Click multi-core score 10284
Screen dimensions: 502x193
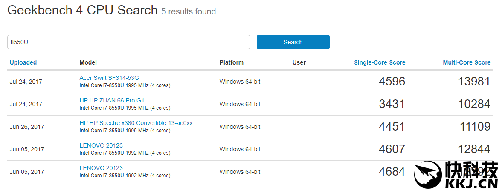click(x=474, y=104)
